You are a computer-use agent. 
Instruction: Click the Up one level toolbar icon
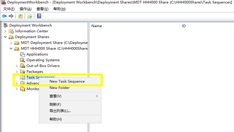[20, 16]
